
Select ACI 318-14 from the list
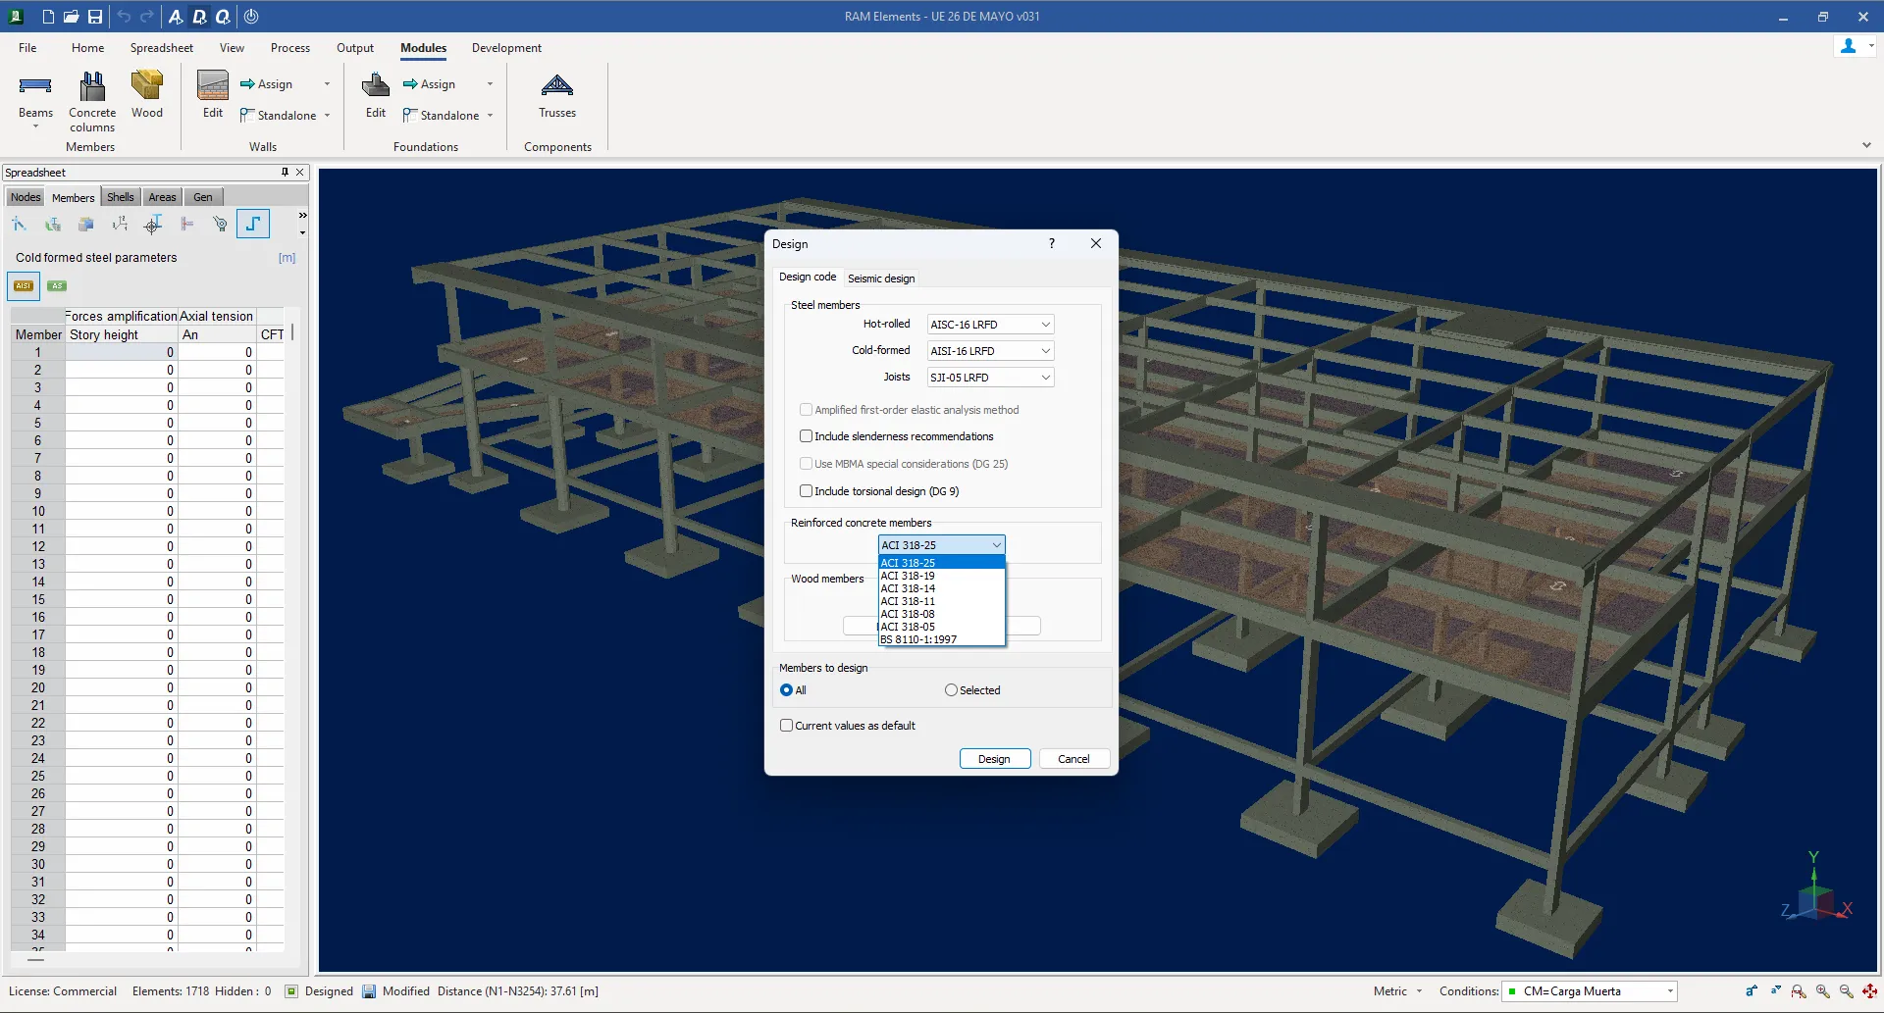click(x=908, y=588)
